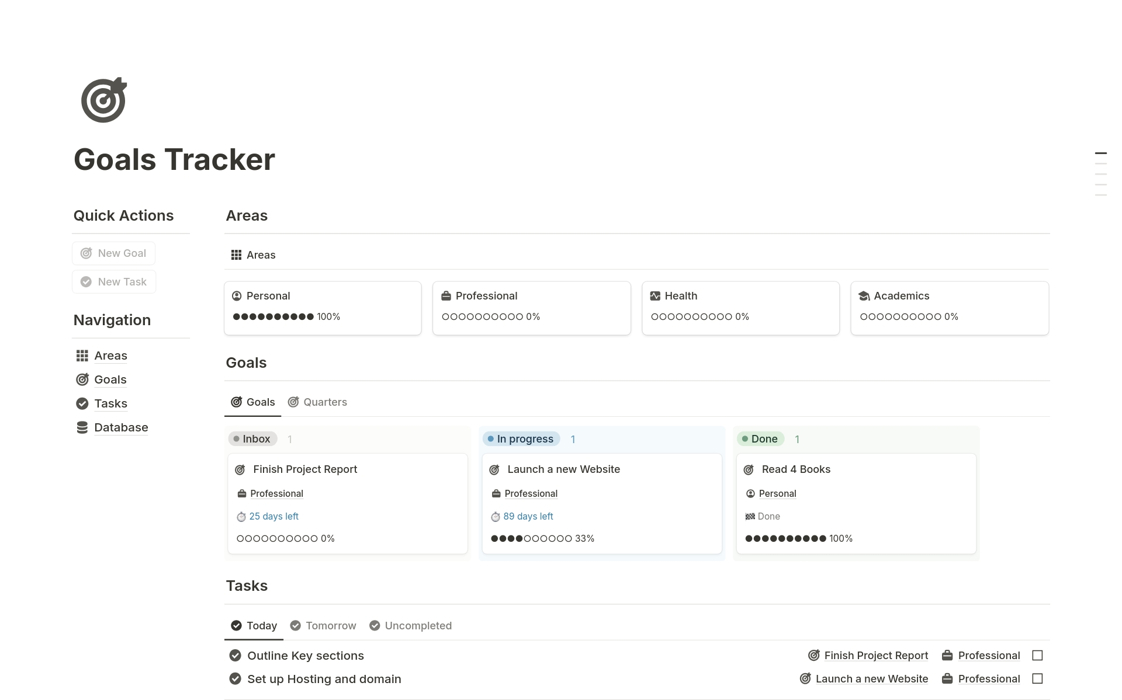
Task: Select the Areas grid icon in Navigation
Action: click(82, 355)
